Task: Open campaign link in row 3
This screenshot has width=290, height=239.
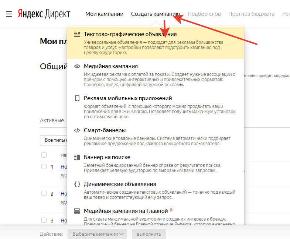Action: tap(64, 221)
